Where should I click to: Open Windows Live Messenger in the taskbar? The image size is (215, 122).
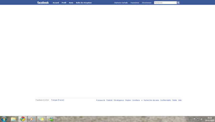pyautogui.click(x=51, y=119)
